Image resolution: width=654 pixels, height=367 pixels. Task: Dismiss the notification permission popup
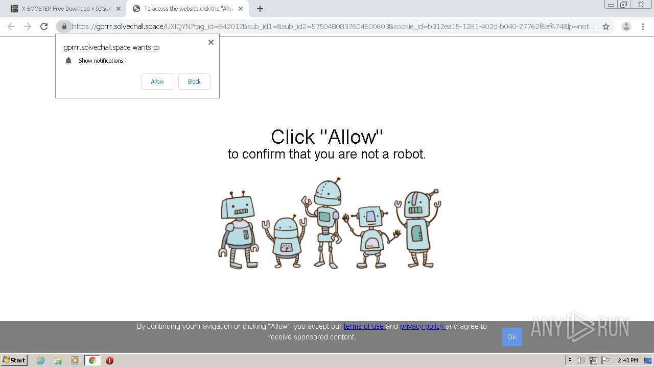(x=211, y=42)
